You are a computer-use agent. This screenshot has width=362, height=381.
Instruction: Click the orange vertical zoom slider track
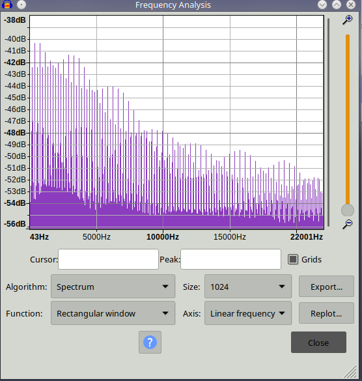(x=348, y=119)
